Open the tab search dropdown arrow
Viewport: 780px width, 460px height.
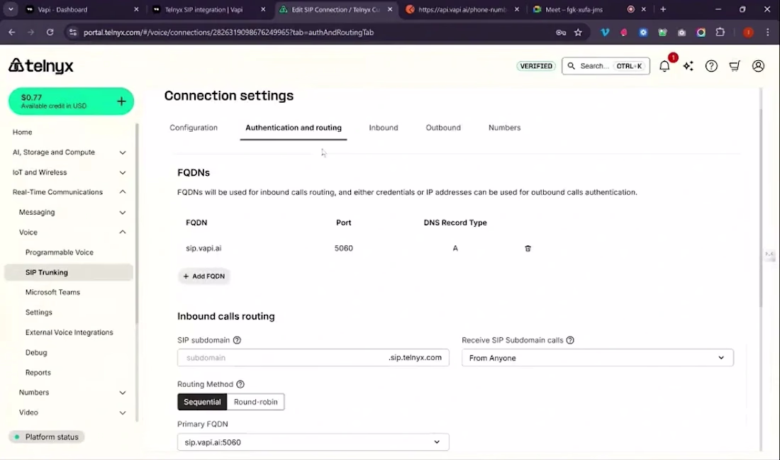(x=11, y=9)
